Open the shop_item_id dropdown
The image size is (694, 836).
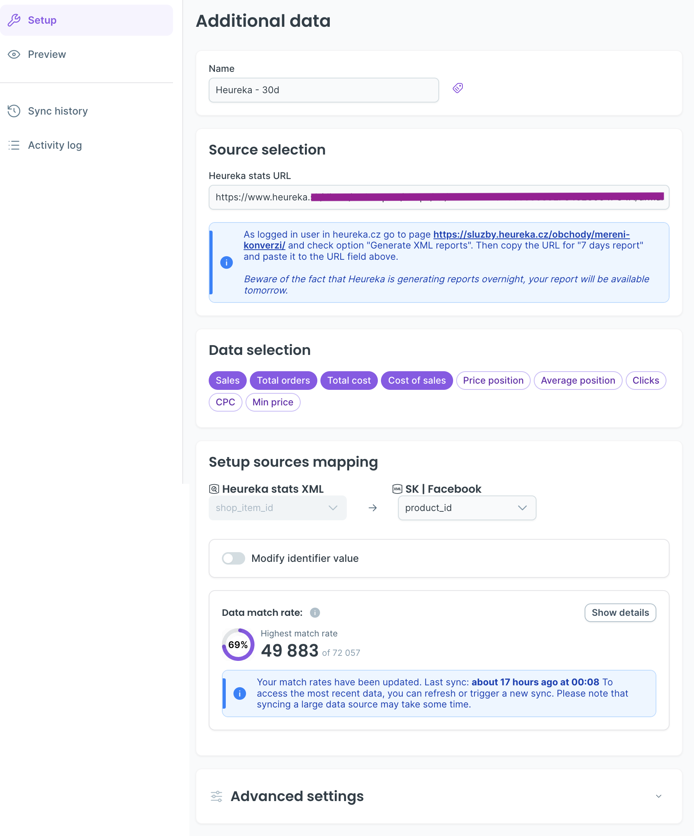click(x=332, y=508)
